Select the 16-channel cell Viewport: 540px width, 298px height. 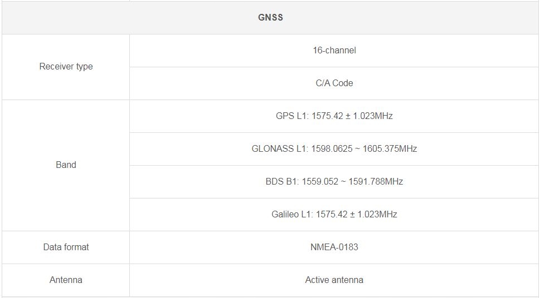(x=334, y=51)
